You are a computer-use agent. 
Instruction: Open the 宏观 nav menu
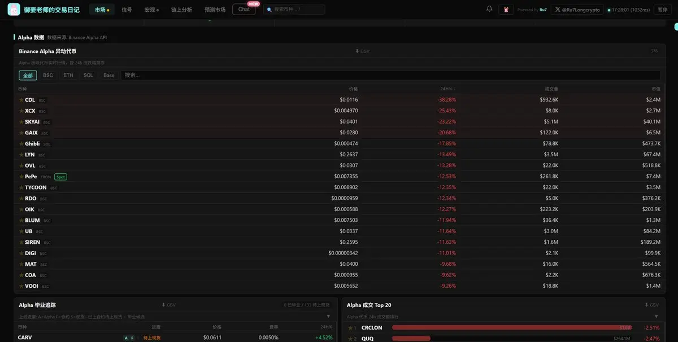coord(151,10)
